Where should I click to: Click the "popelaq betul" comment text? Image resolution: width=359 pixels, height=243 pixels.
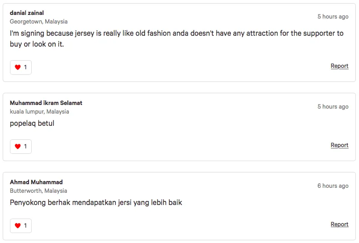[32, 123]
